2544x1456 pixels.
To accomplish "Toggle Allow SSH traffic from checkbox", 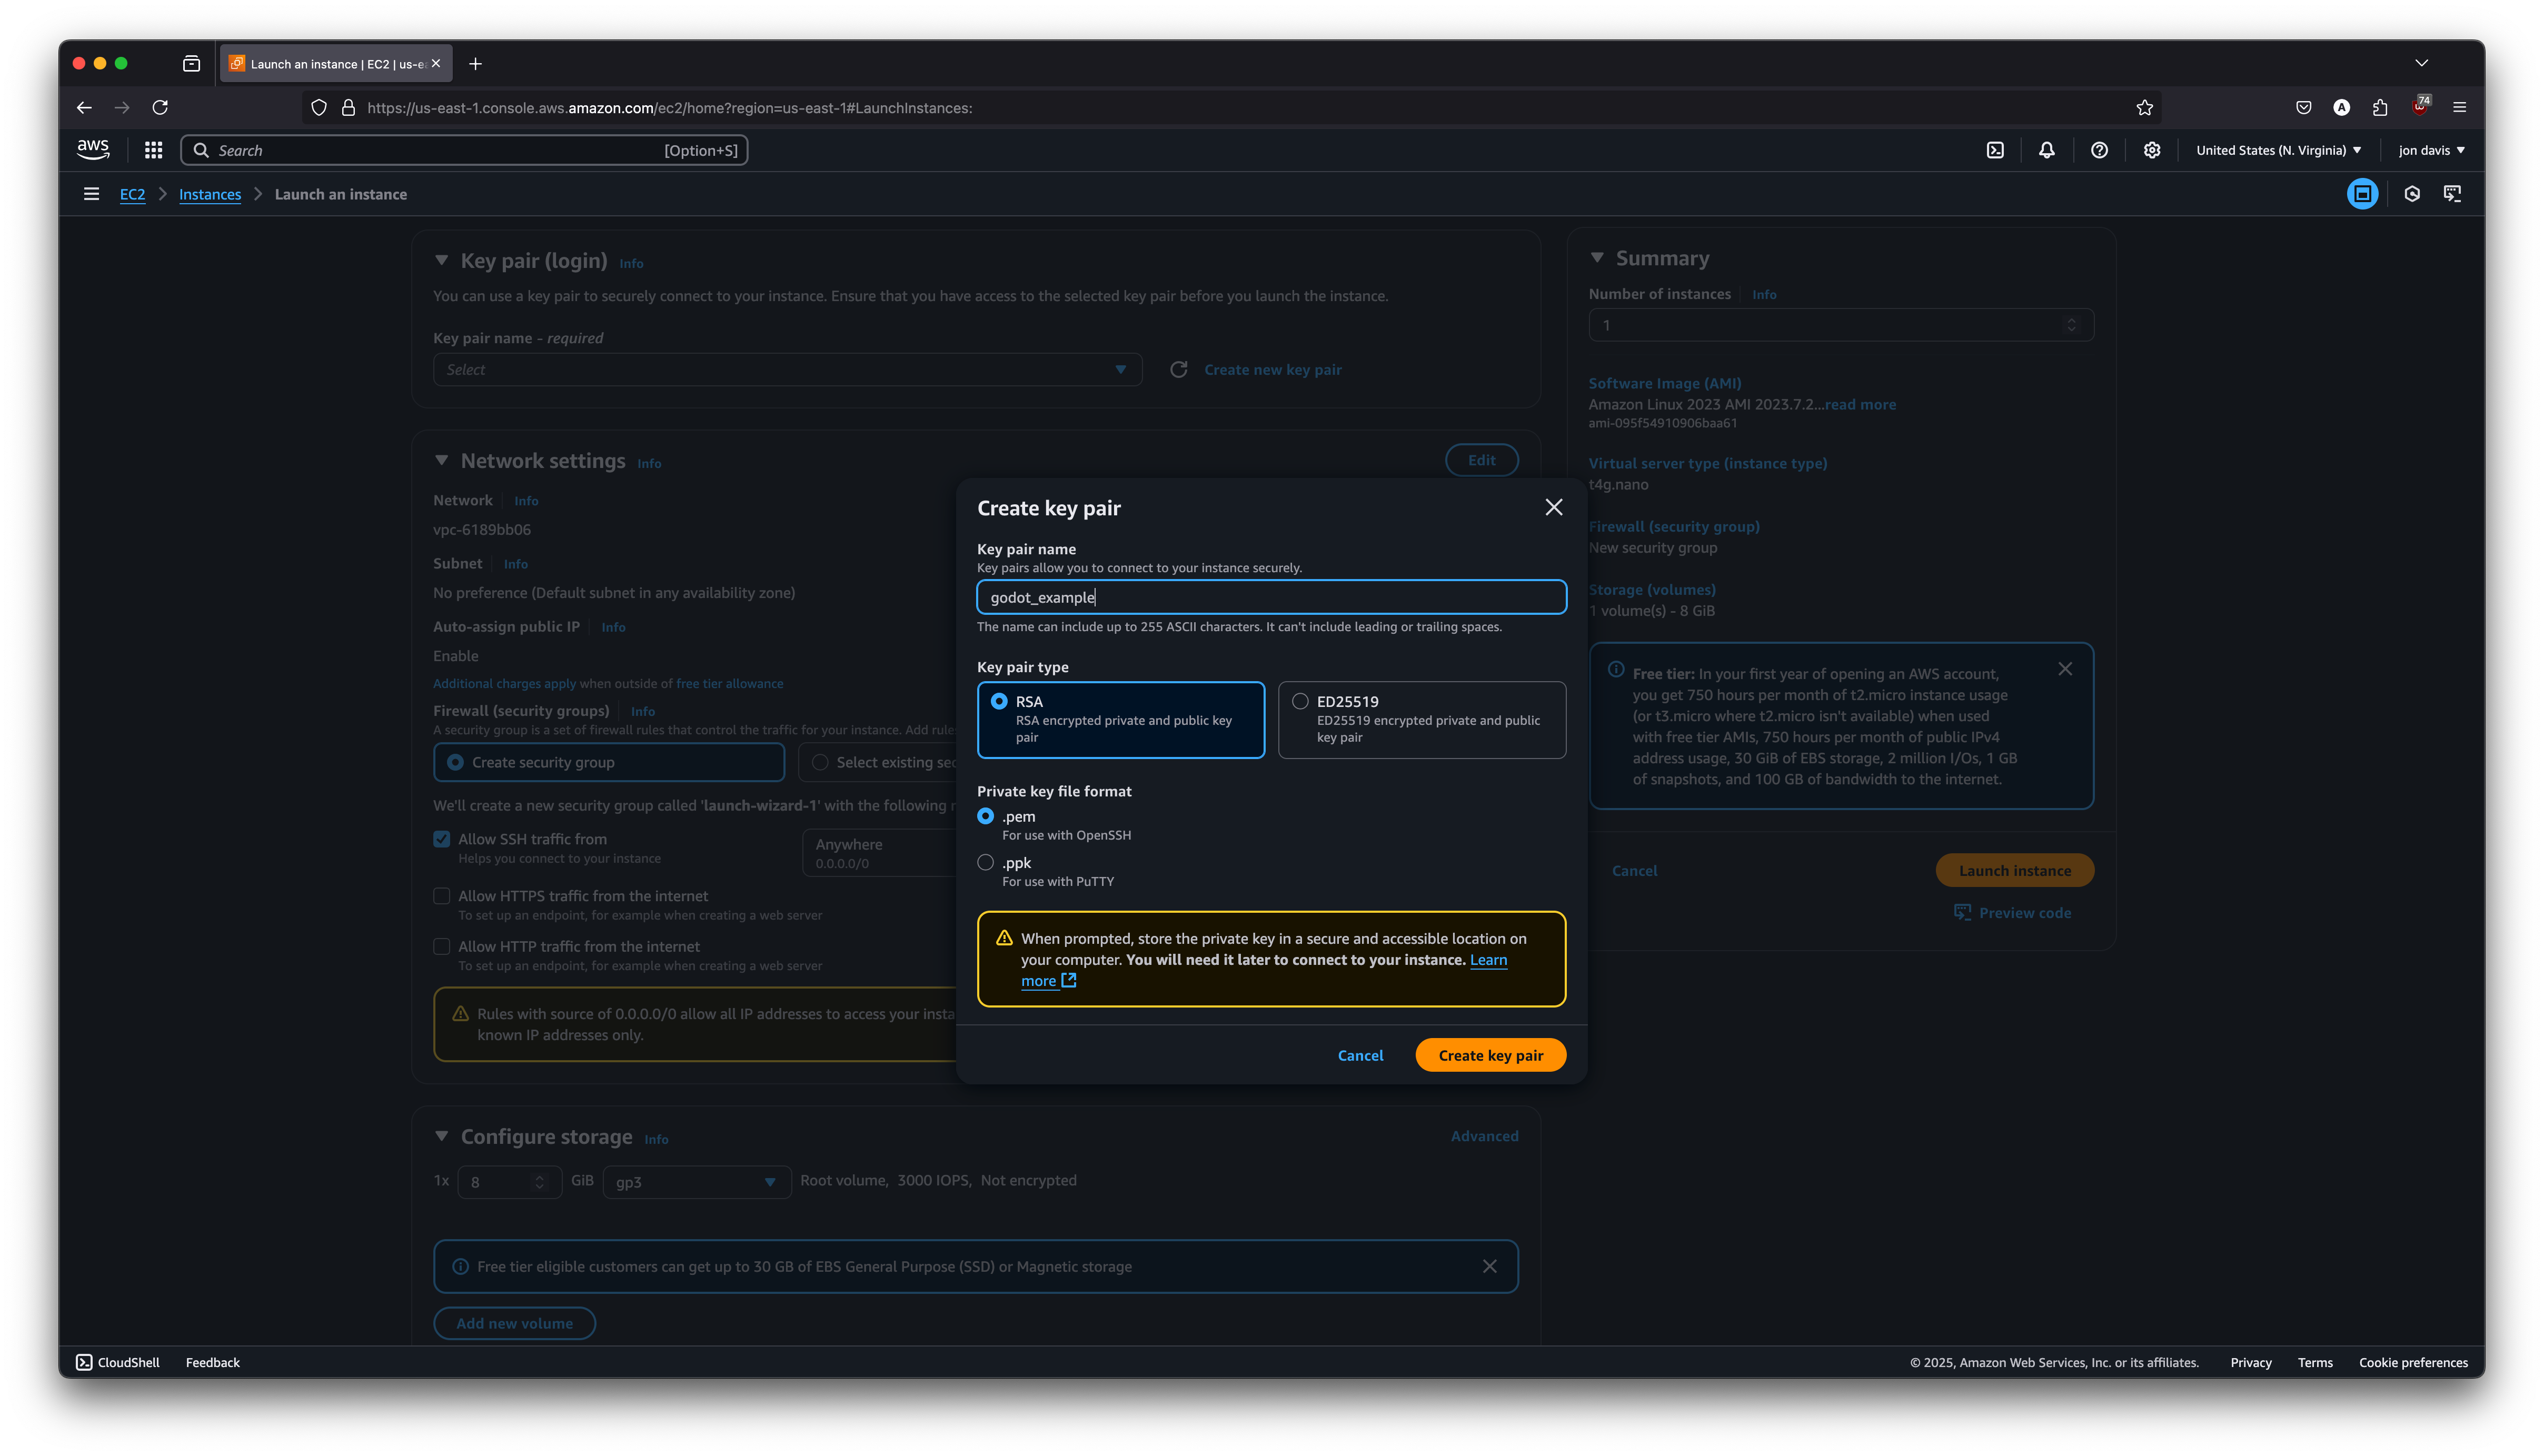I will (x=441, y=839).
